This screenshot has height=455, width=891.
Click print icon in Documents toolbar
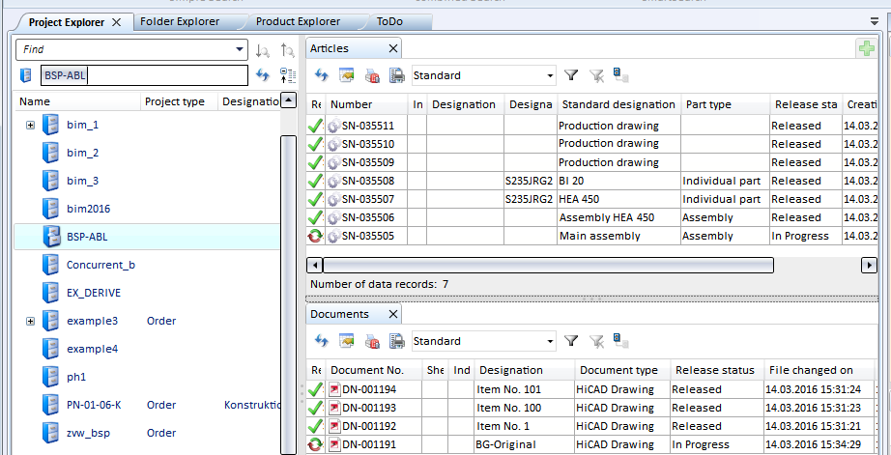(396, 341)
